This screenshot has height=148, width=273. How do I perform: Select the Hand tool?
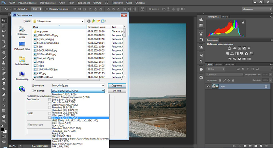[x=4, y=116]
